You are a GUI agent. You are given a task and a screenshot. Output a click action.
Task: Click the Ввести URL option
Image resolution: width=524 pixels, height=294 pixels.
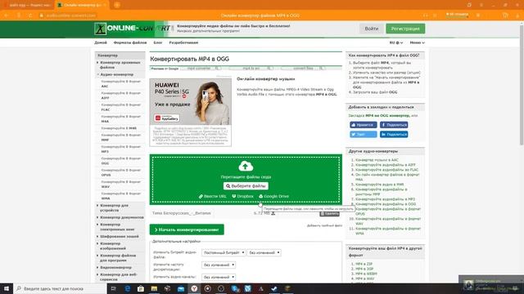coord(213,196)
